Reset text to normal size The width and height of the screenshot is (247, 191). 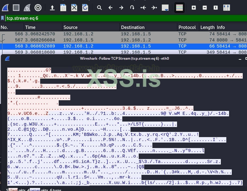pyautogui.click(x=216, y=8)
